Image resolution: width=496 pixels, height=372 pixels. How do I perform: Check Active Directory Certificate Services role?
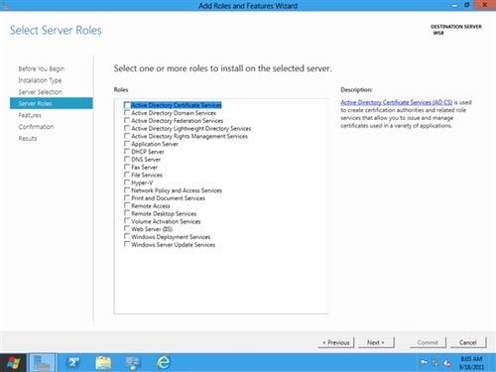[127, 105]
